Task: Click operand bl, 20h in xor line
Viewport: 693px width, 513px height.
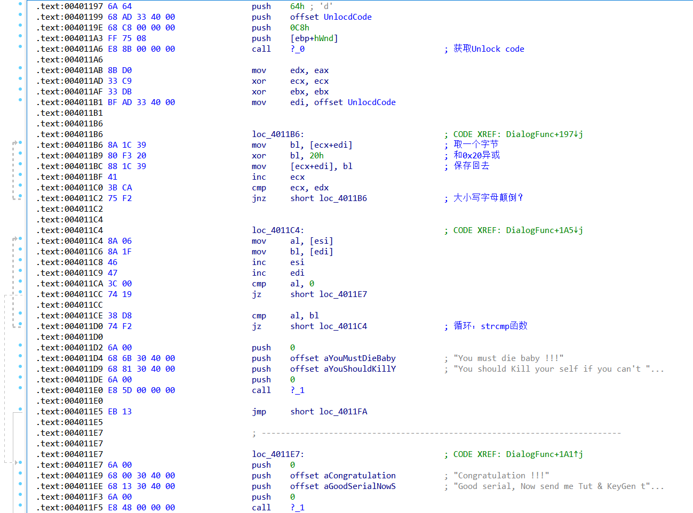Action: 307,156
